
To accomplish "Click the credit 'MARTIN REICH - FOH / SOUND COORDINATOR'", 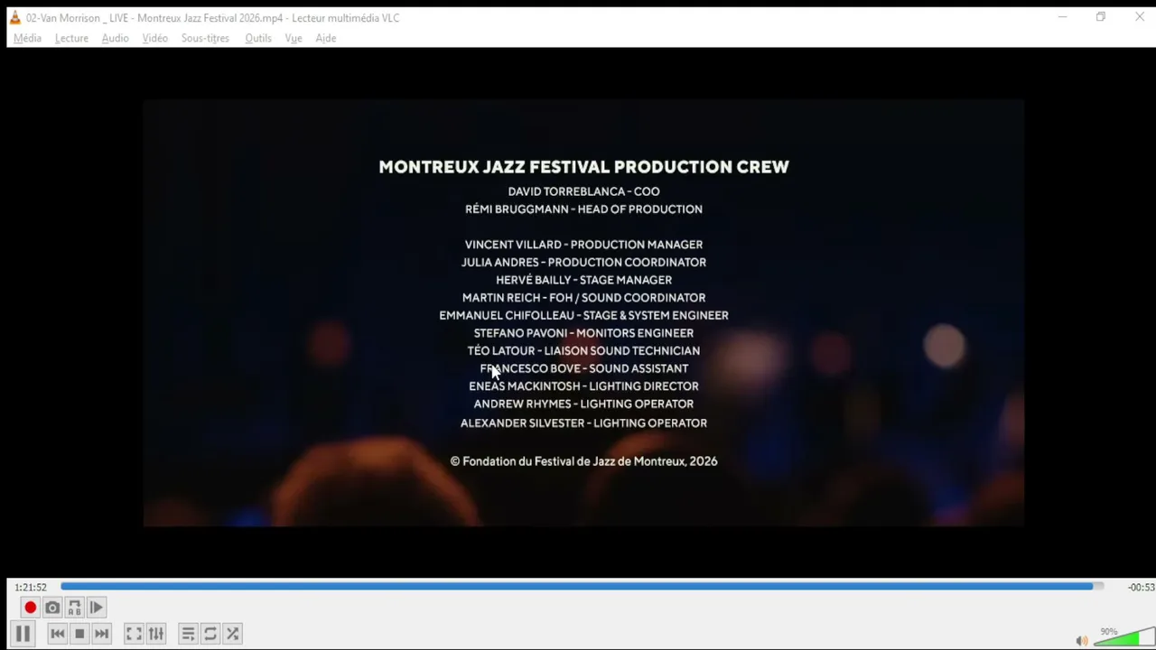I will point(583,298).
